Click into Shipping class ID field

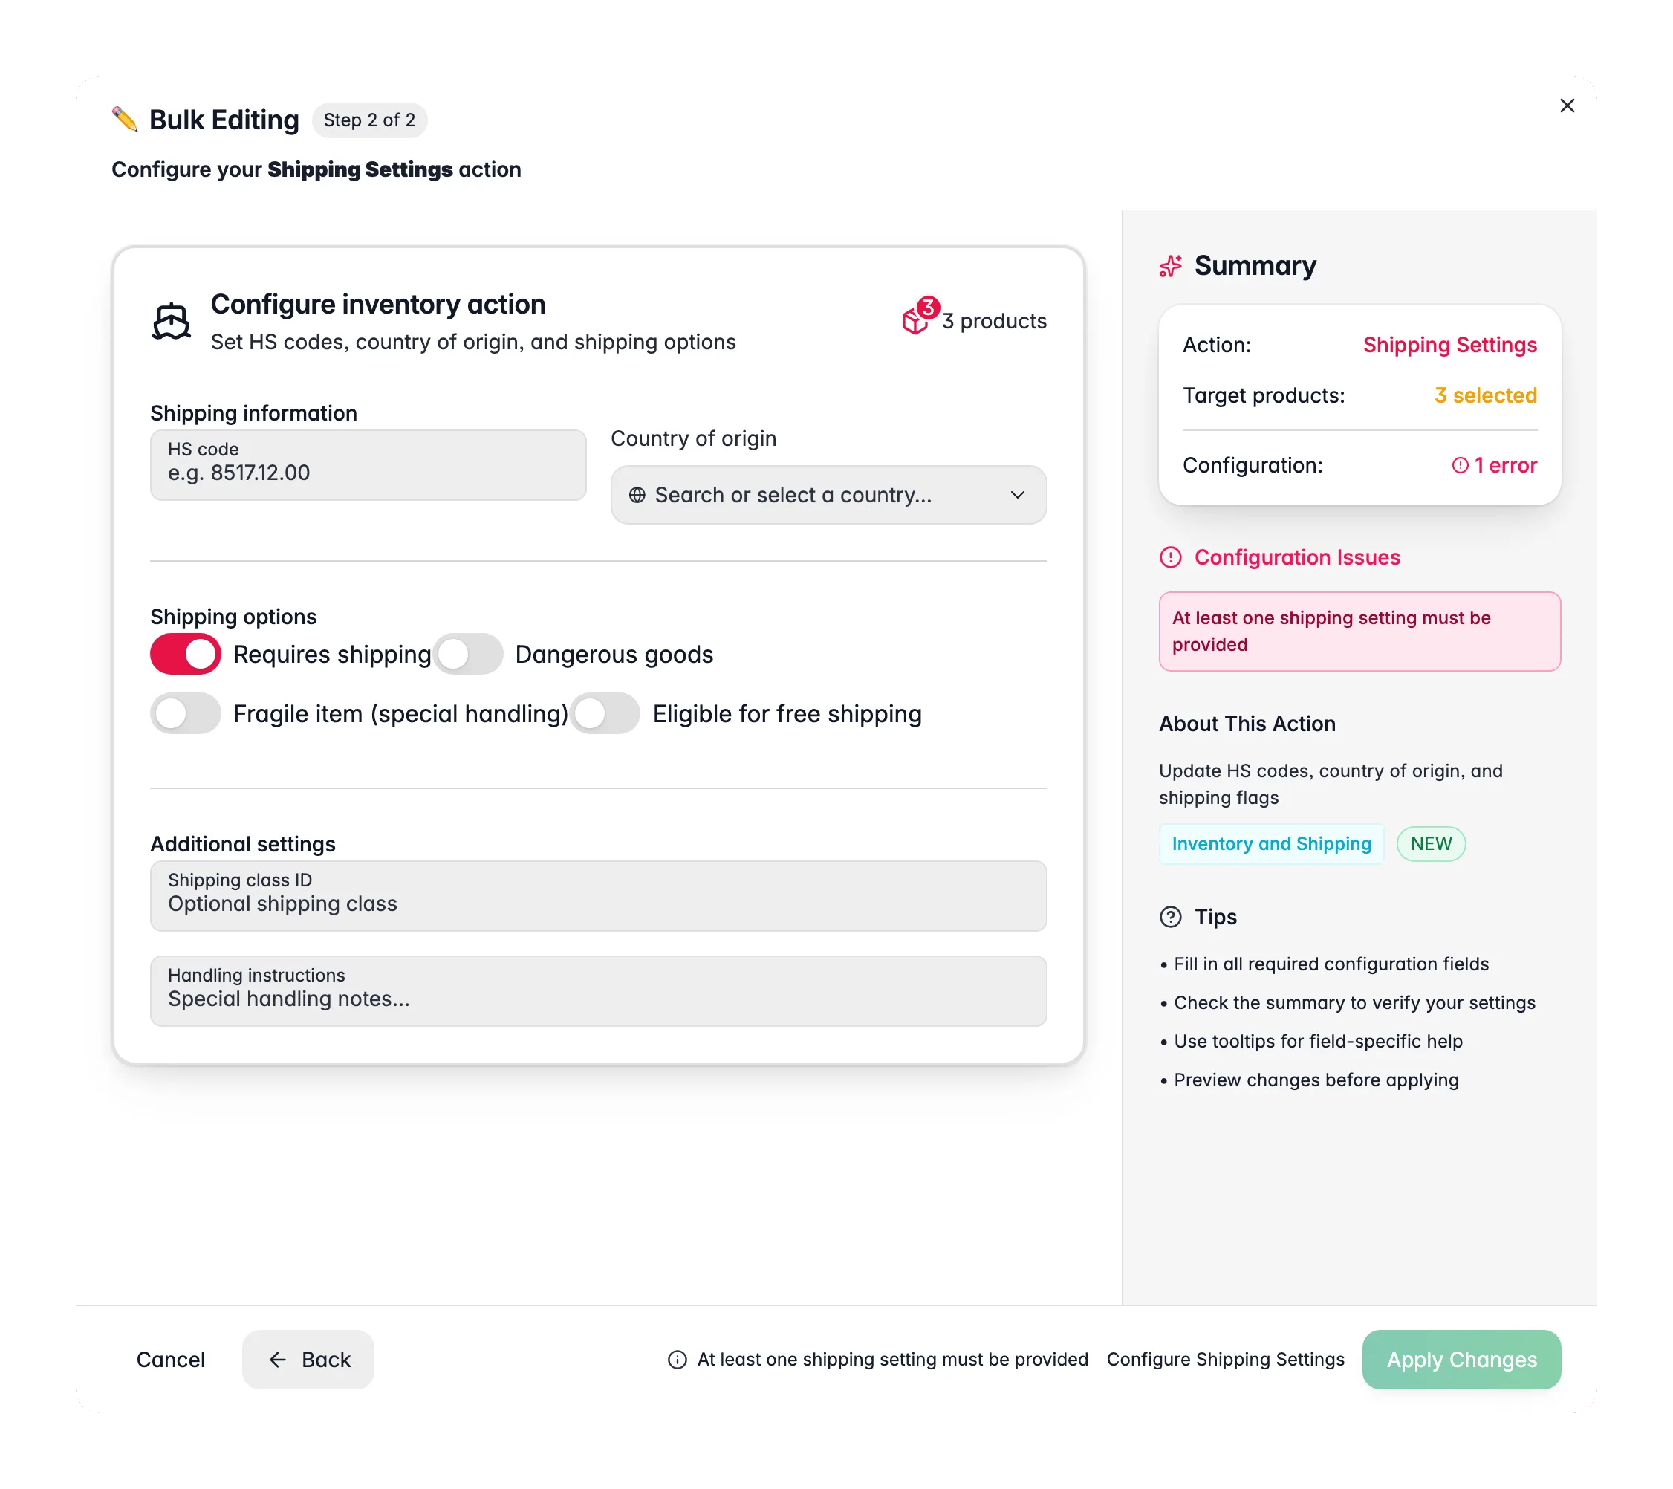coord(598,895)
